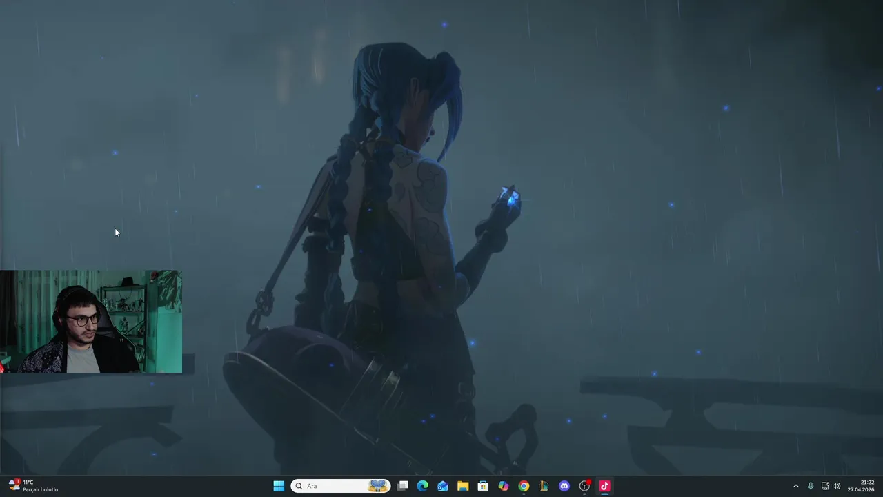Launch the Copilot app icon
Screen dimensions: 883x497
click(x=504, y=486)
